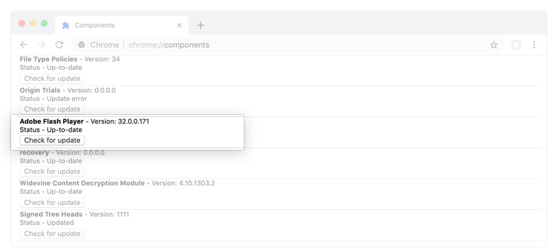This screenshot has height=251, width=557.
Task: Open Chrome's three-dot menu
Action: click(534, 45)
